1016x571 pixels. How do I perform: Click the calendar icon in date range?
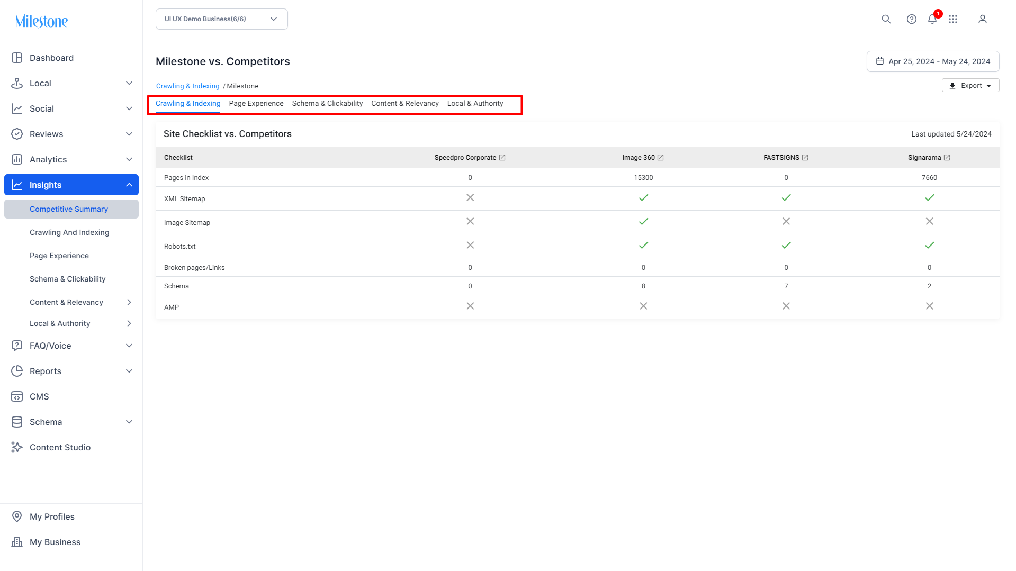pyautogui.click(x=880, y=61)
